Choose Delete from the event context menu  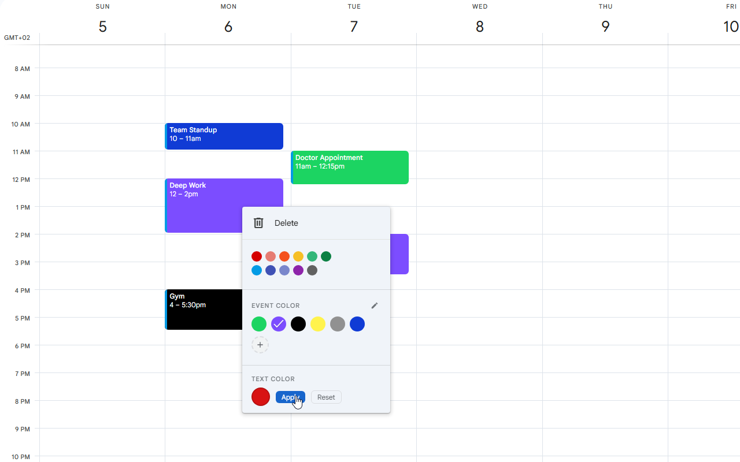click(286, 223)
